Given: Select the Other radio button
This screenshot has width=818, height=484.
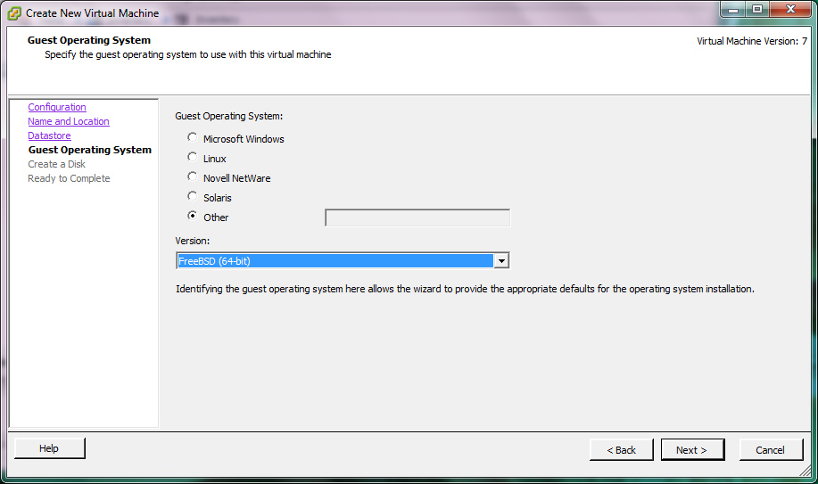Looking at the screenshot, I should click(192, 216).
